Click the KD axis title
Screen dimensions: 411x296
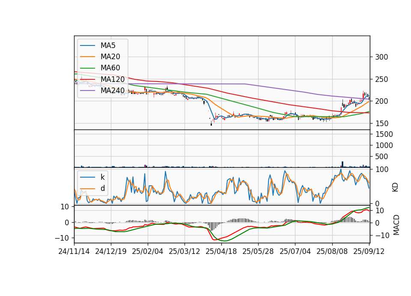tap(395, 187)
